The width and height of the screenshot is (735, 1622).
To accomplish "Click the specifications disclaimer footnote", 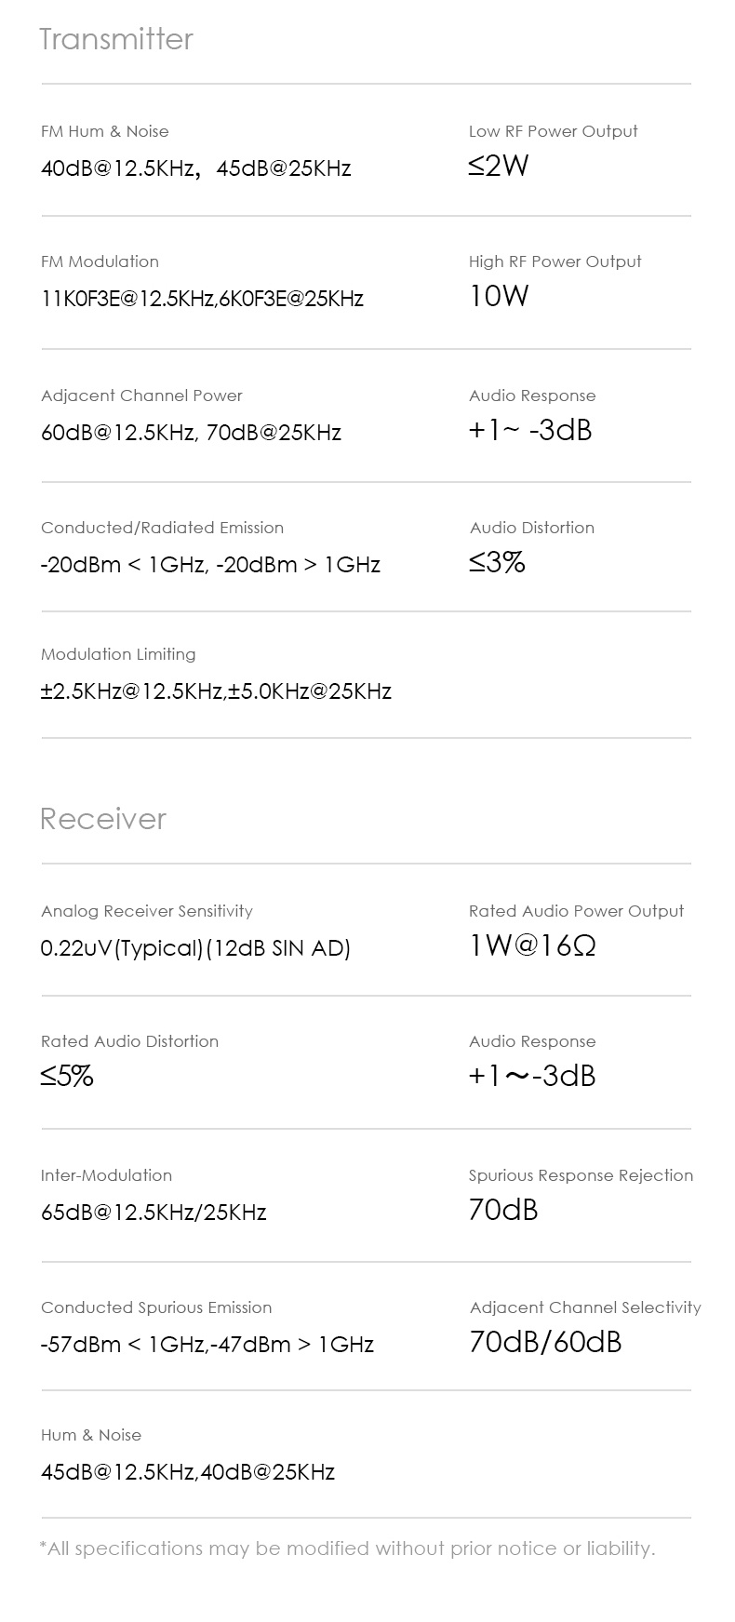I will coord(347,1548).
